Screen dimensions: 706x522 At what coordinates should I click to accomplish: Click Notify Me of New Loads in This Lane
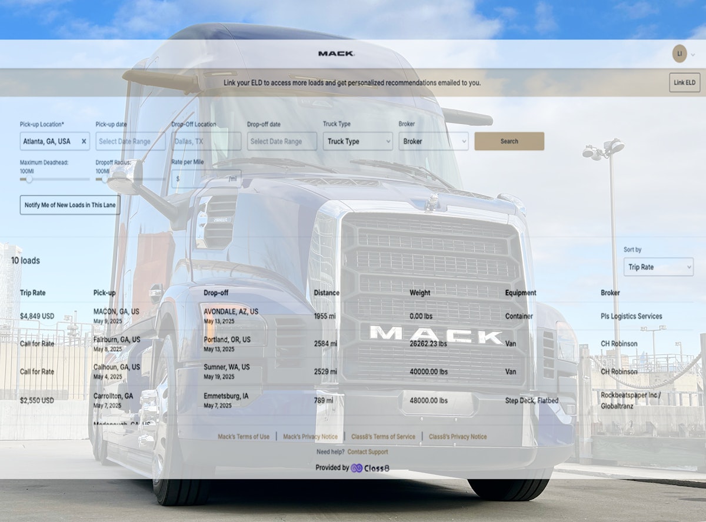tap(70, 205)
